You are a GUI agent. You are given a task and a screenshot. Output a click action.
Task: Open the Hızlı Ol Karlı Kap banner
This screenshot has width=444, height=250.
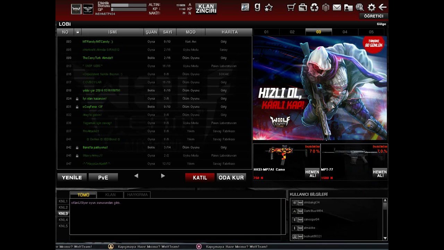pyautogui.click(x=320, y=88)
